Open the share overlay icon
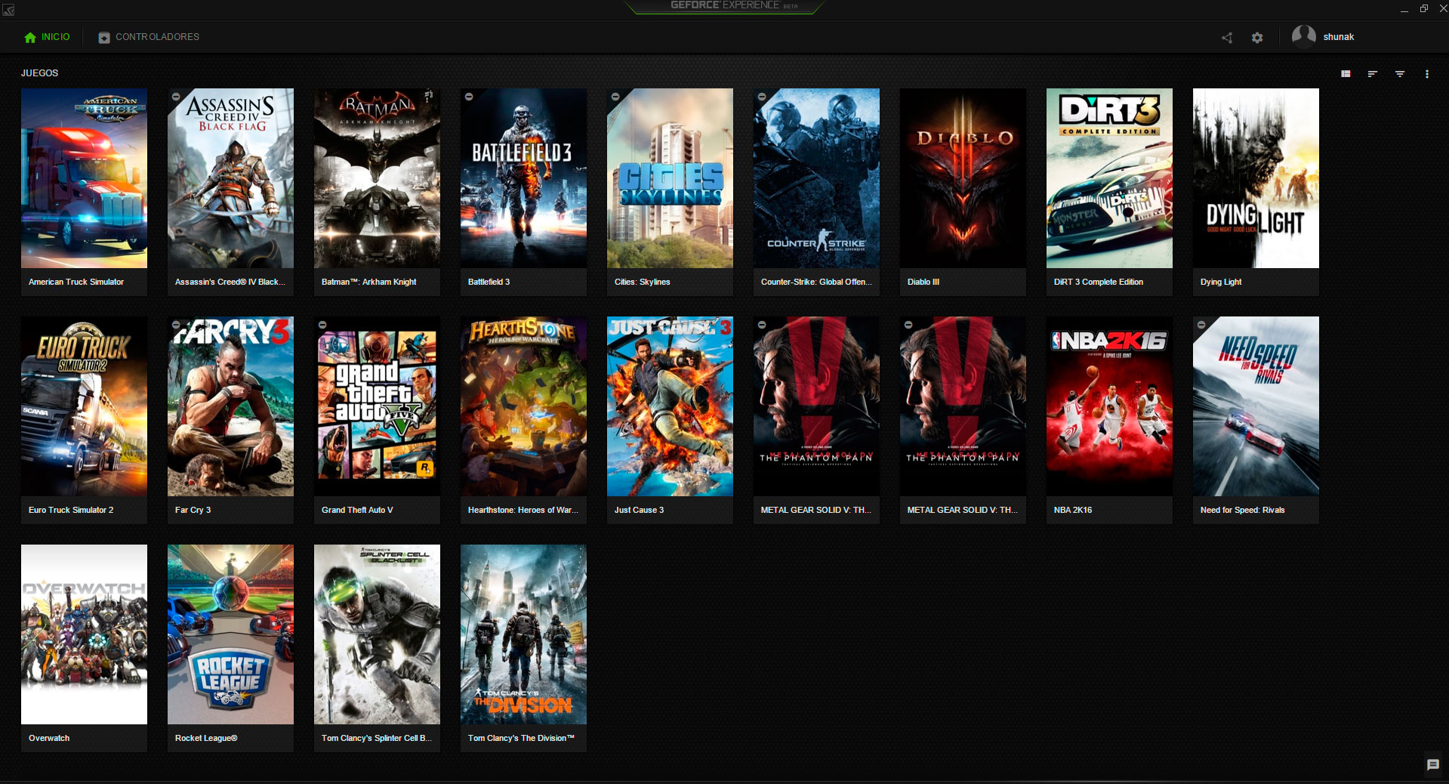Viewport: 1449px width, 784px height. pyautogui.click(x=1227, y=37)
